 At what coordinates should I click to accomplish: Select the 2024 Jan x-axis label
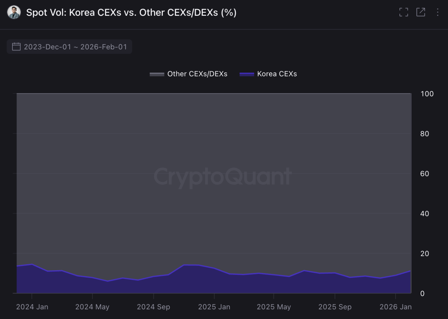[x=32, y=307]
